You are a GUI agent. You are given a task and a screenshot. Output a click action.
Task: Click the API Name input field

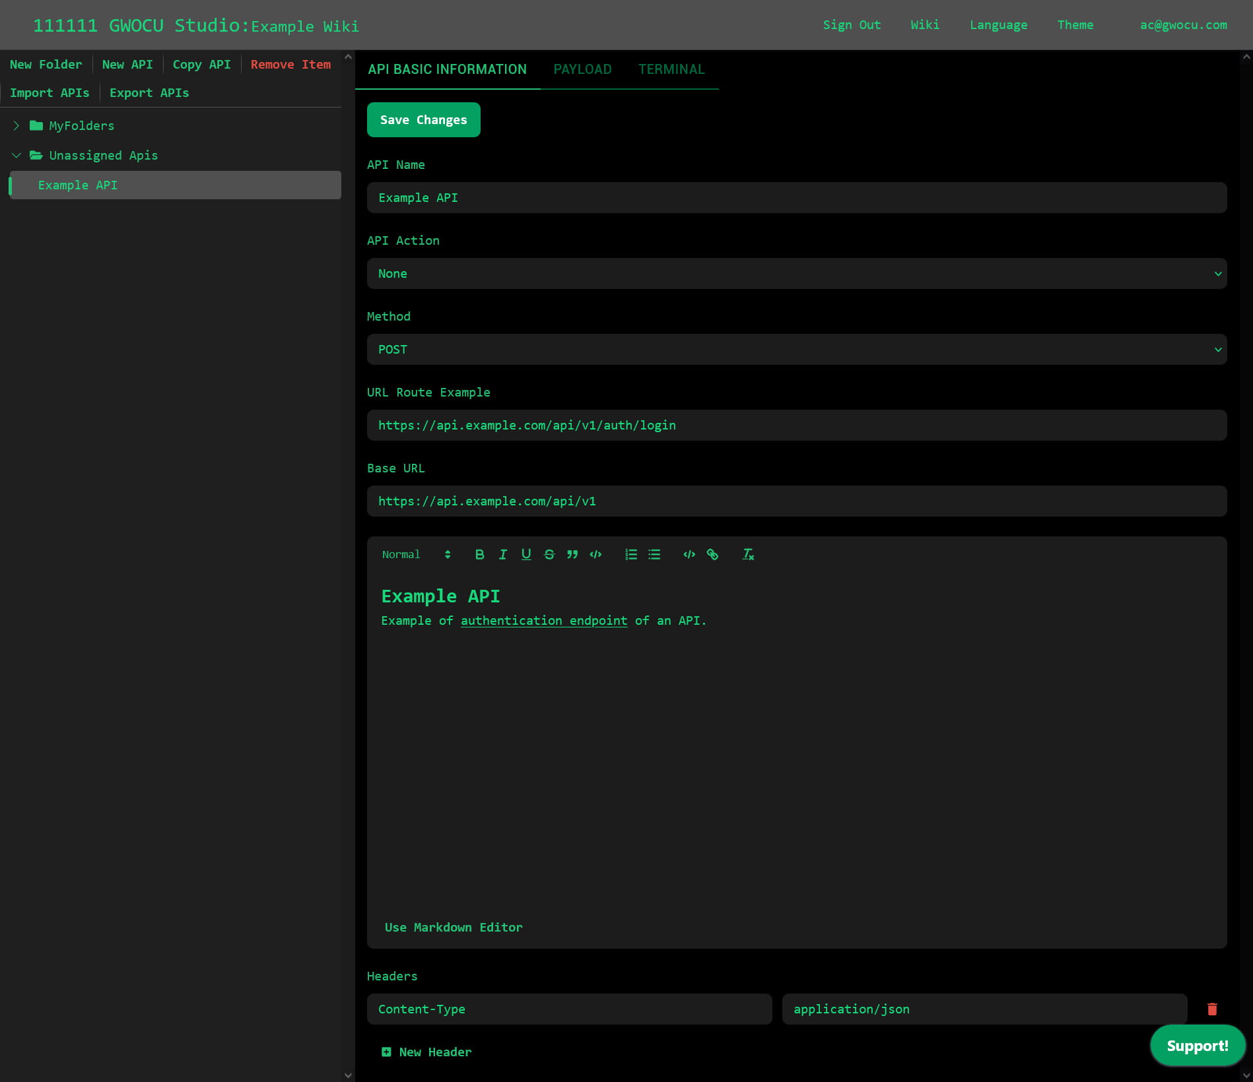(x=797, y=197)
